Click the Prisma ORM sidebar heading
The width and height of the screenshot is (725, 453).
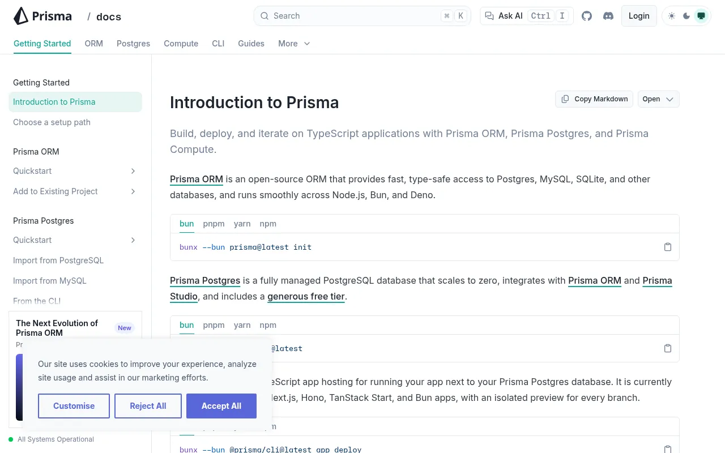[36, 152]
